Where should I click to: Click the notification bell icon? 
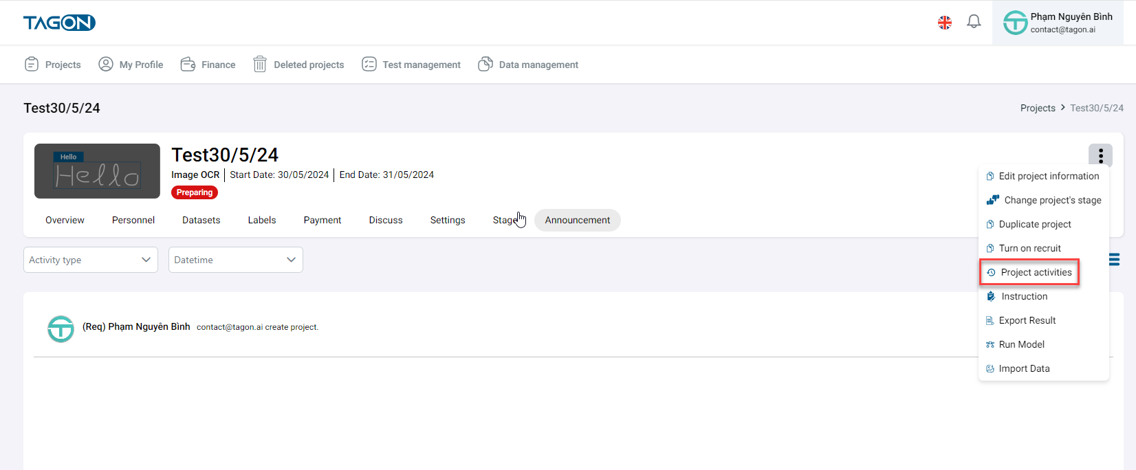coord(974,22)
